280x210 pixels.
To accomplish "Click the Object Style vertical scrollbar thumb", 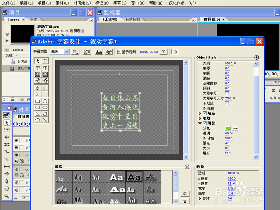I will (x=256, y=114).
